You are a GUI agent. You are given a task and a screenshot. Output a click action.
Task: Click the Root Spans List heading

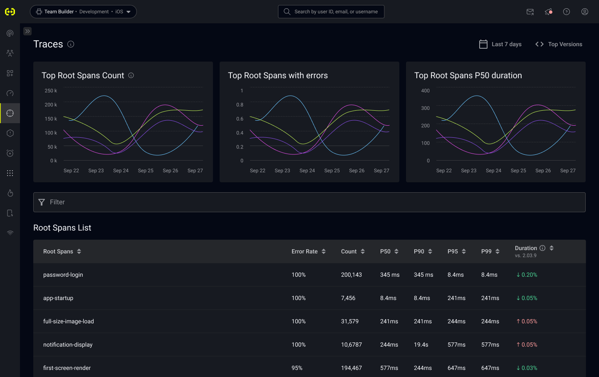[62, 228]
